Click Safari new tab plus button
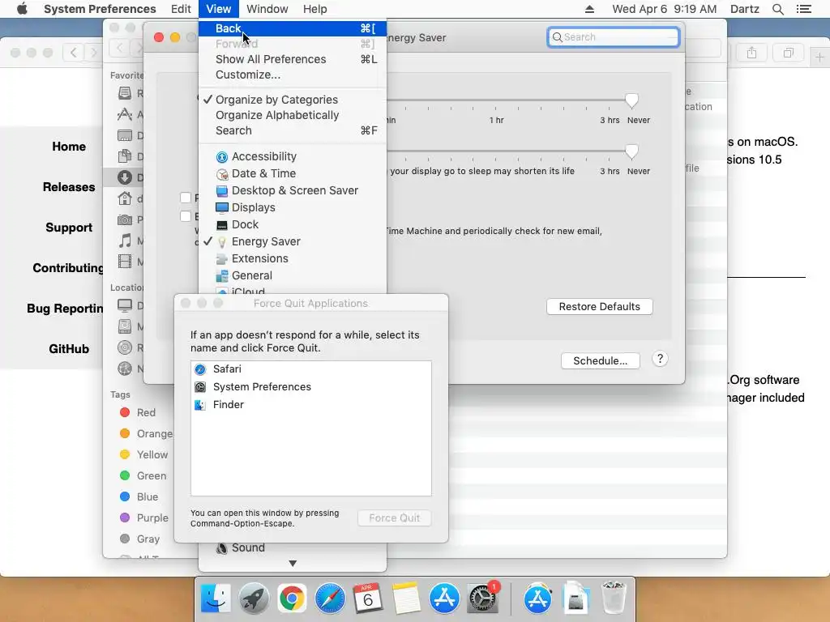Viewport: 830px width, 622px height. point(819,57)
